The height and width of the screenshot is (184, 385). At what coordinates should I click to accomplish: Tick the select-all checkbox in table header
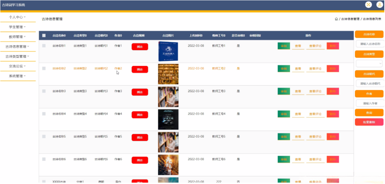point(44,35)
